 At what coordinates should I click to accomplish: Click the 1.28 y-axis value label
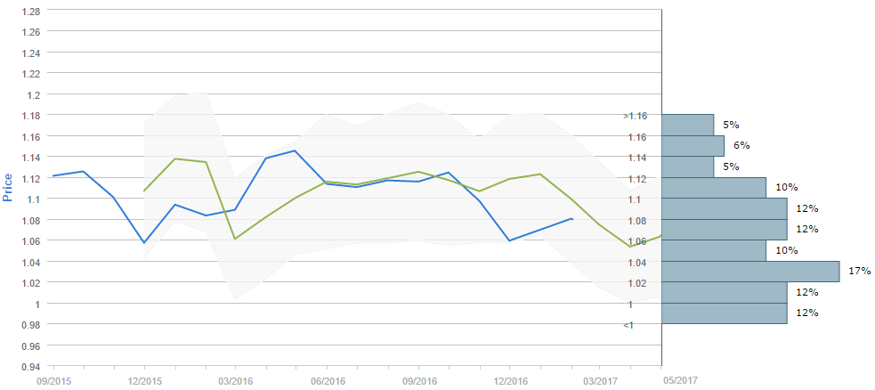pos(31,11)
